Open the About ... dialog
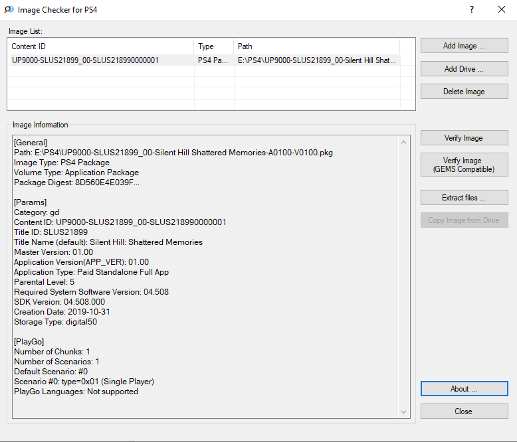Screen dimensions: 517x442 click(465, 389)
